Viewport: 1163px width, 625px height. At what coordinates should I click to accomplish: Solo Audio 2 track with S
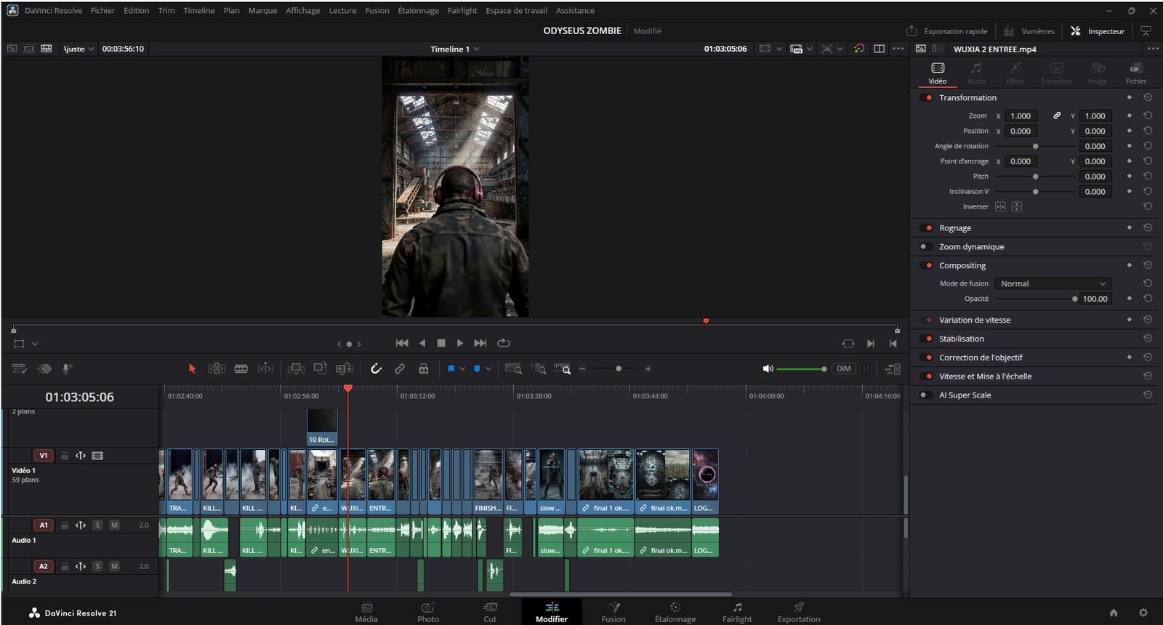(x=97, y=566)
